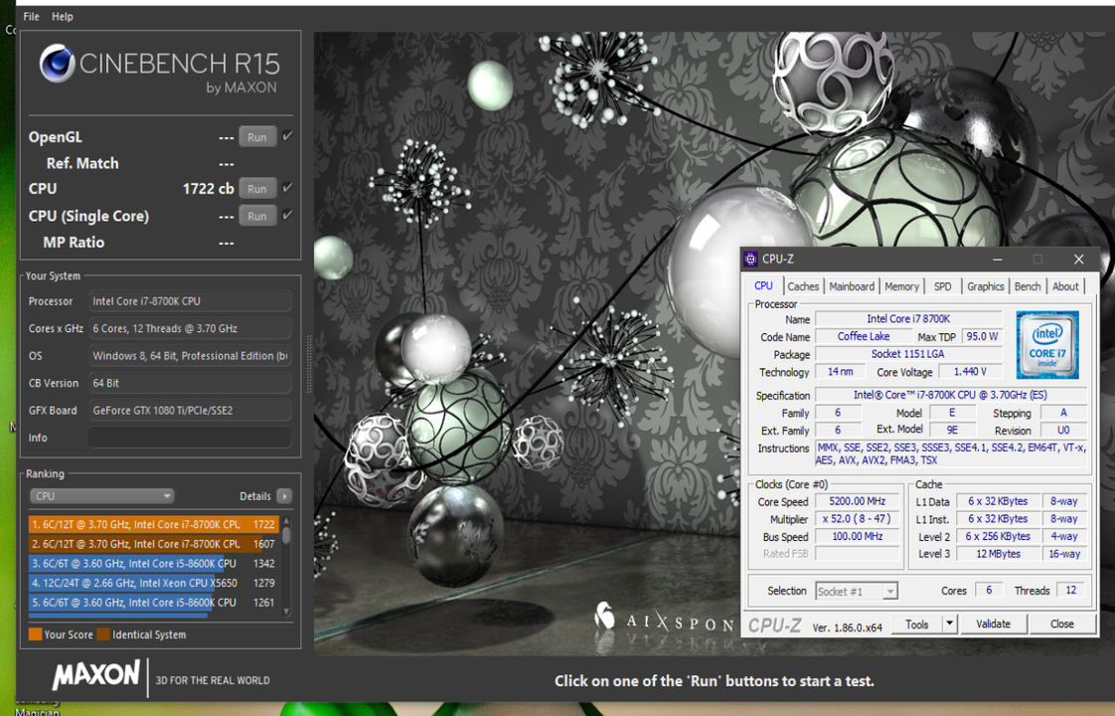
Task: Switch to the About tab
Action: pos(1065,286)
